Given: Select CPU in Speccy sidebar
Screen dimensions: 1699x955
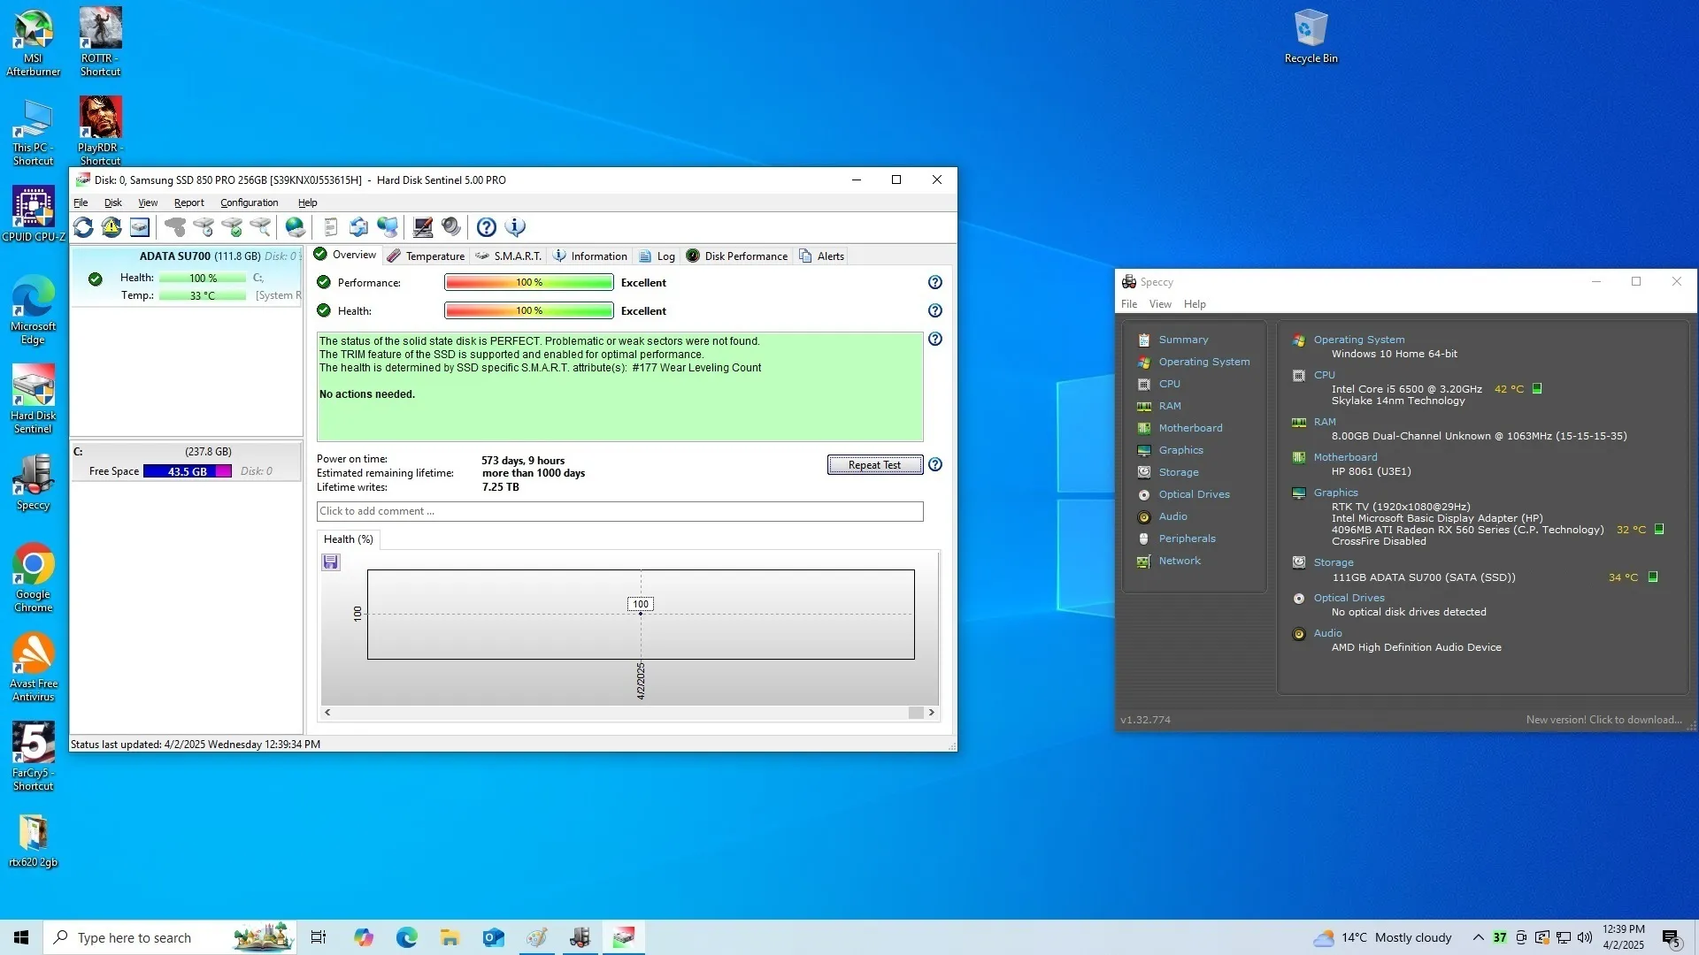Looking at the screenshot, I should [x=1169, y=384].
